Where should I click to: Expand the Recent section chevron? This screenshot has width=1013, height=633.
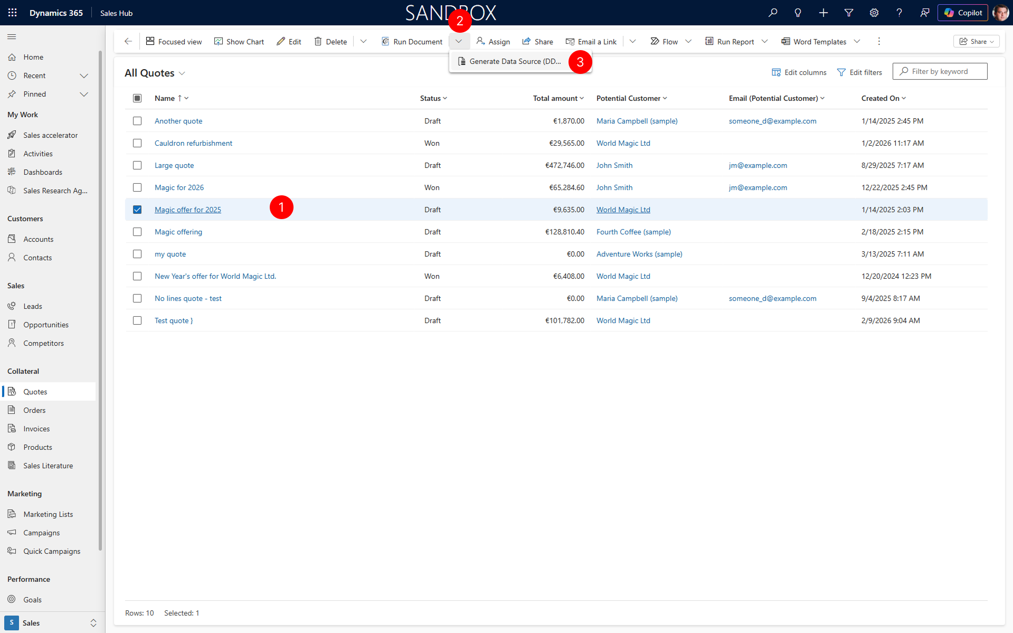(83, 75)
